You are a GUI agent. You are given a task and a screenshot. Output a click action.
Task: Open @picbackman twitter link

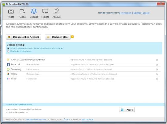pyautogui.click(x=88, y=119)
